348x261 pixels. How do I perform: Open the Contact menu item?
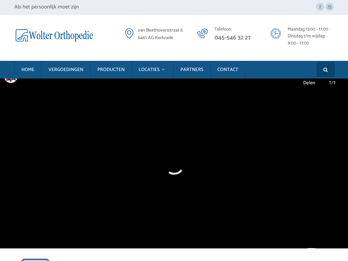click(x=228, y=70)
